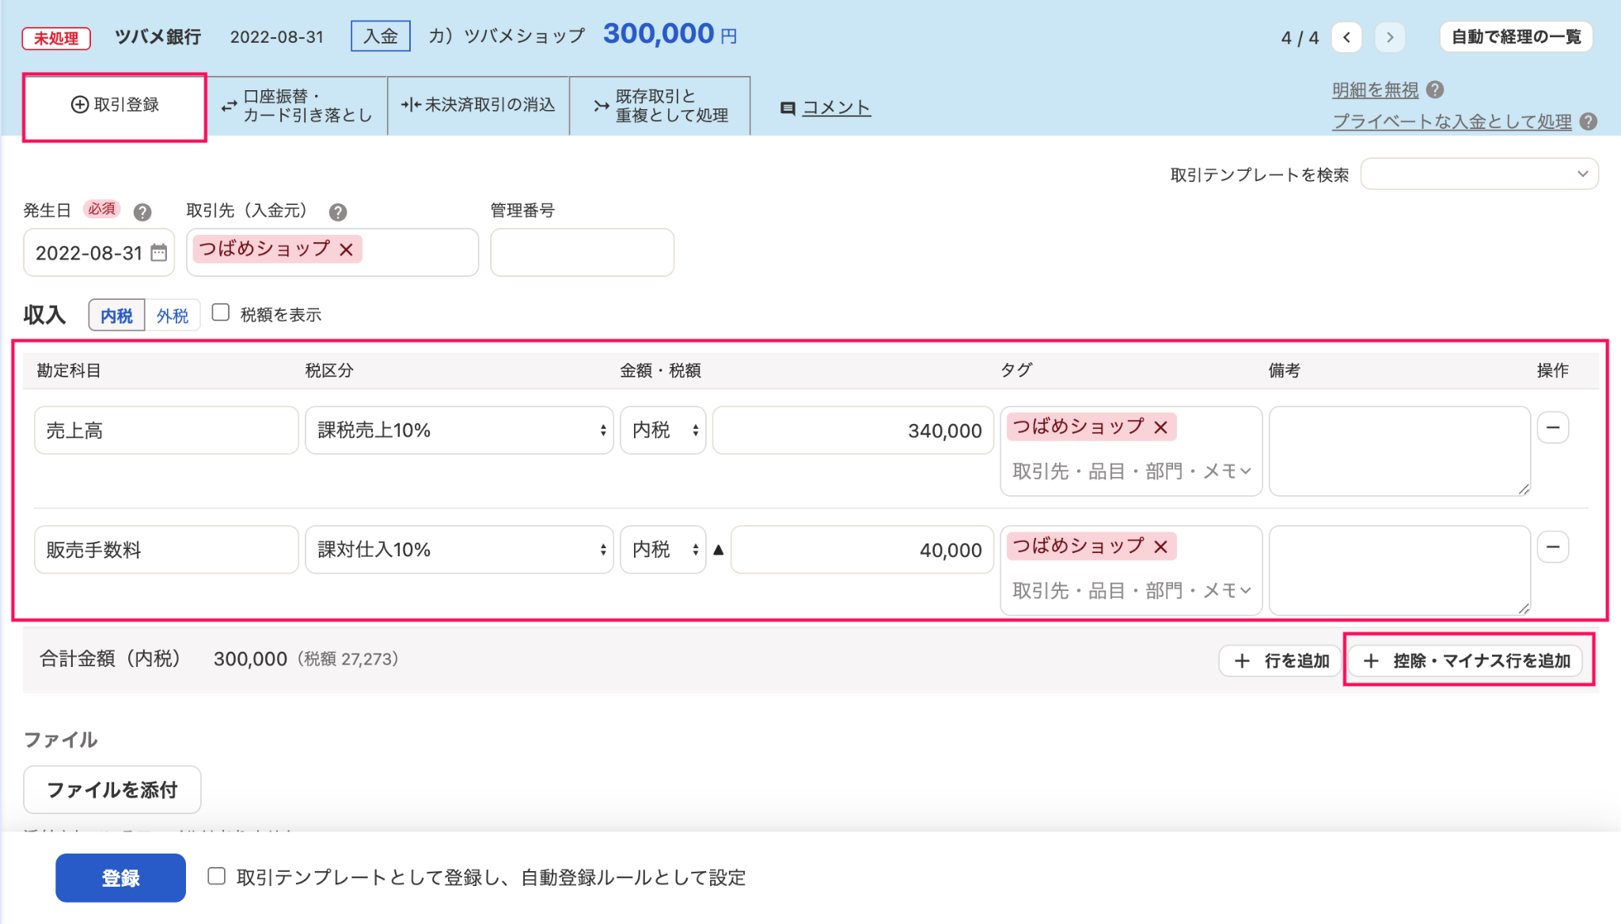Open help icon next to 明細を無視
1621x924 pixels.
point(1435,90)
